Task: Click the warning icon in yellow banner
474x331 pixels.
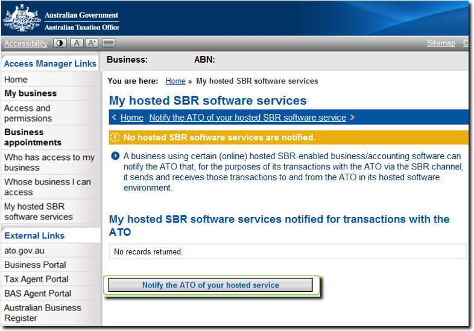Action: (115, 137)
